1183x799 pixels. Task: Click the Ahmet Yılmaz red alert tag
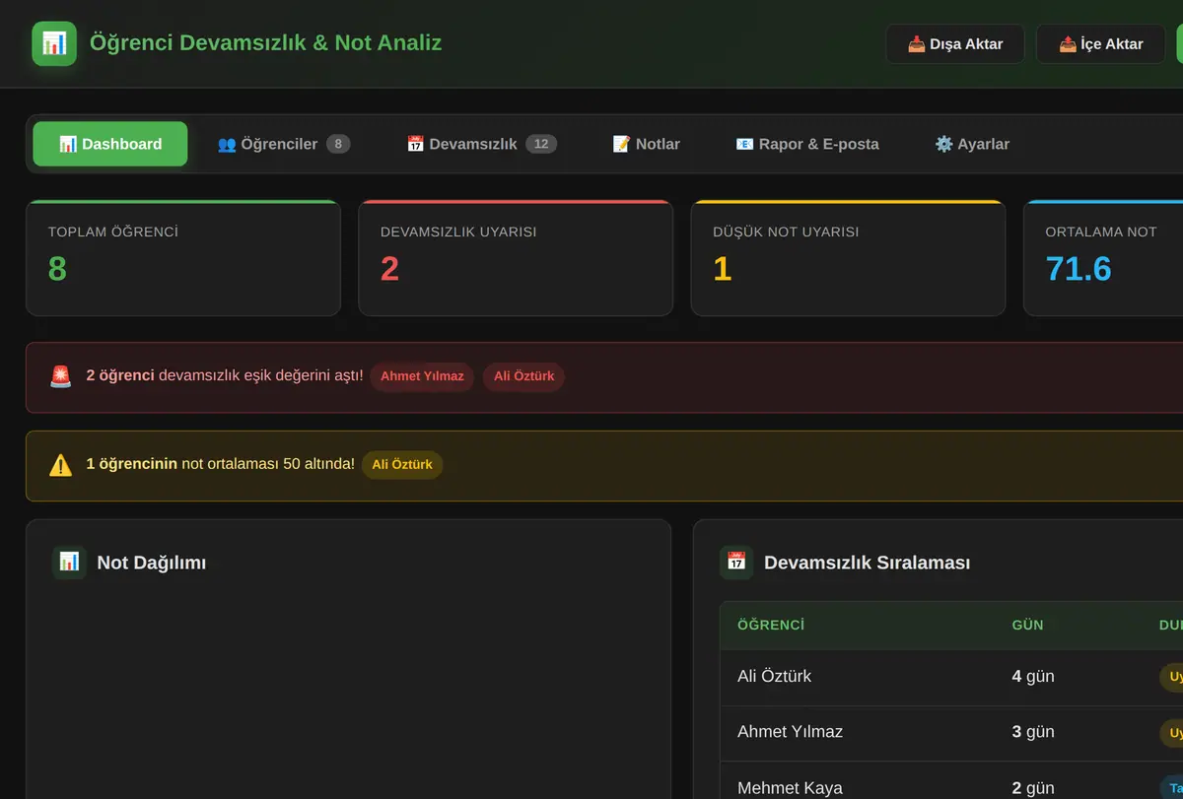click(x=422, y=376)
